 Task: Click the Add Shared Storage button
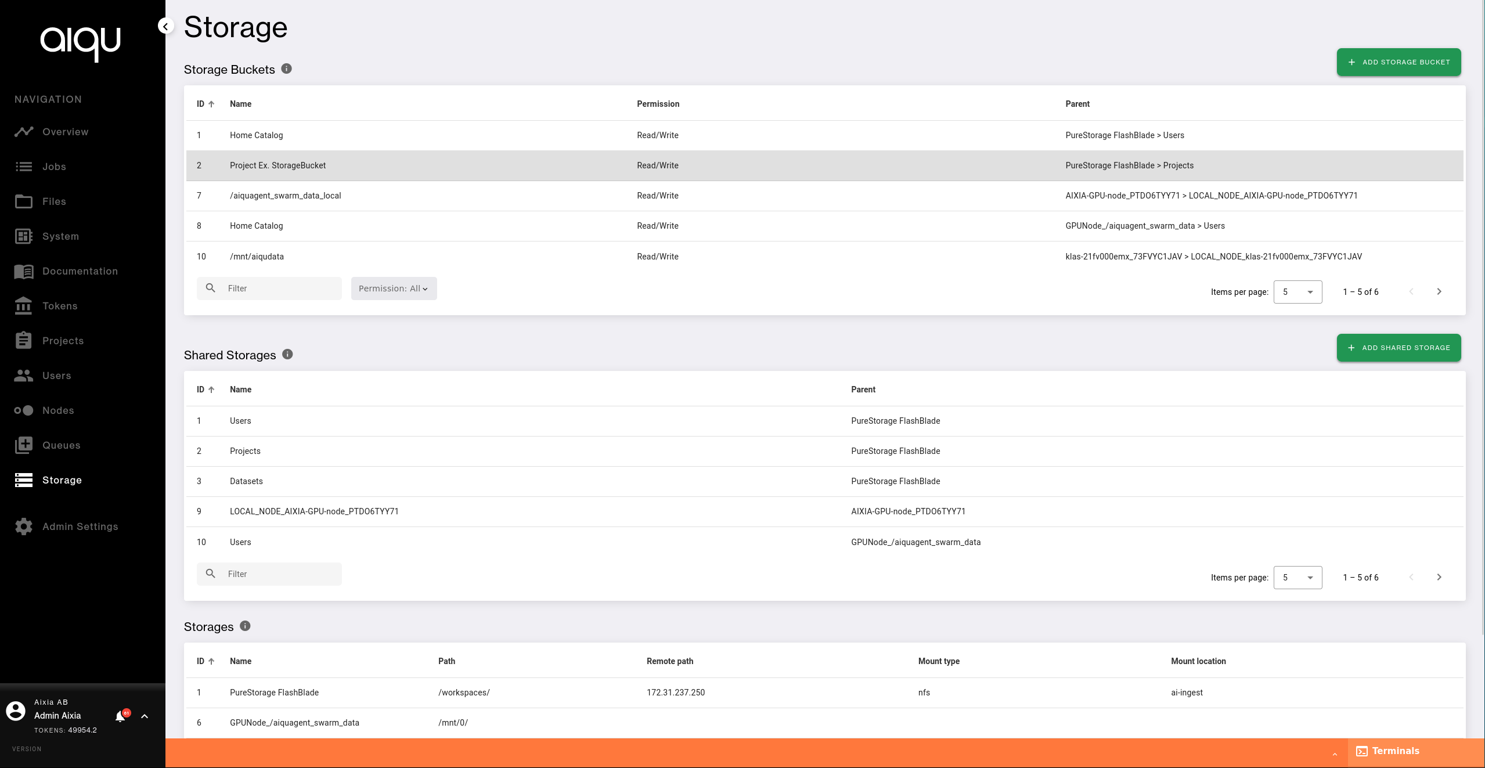tap(1399, 348)
